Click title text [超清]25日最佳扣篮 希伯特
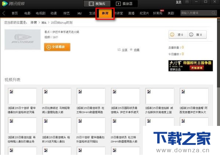The image size is (220, 157). point(22,139)
